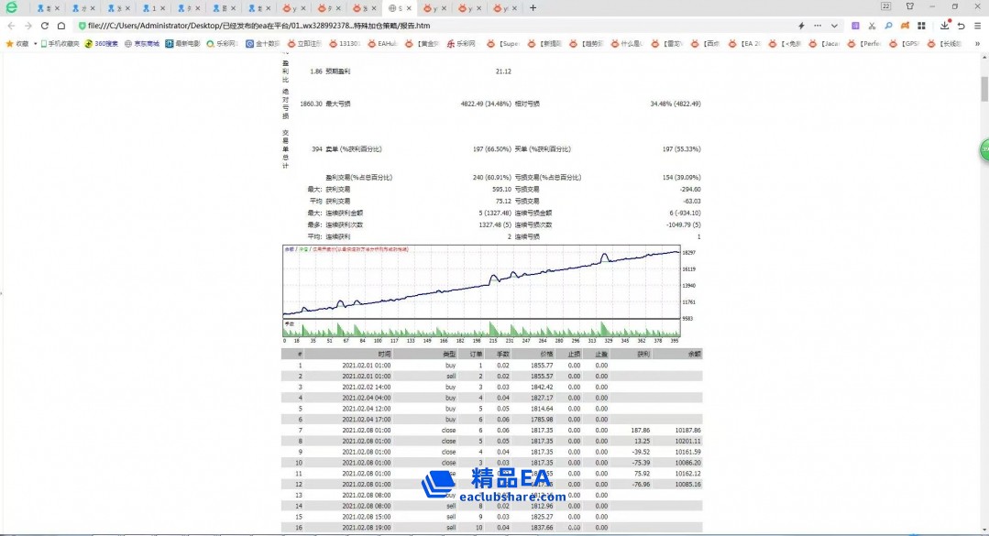Switch to the first browser tab
This screenshot has height=536, width=989.
click(44, 7)
